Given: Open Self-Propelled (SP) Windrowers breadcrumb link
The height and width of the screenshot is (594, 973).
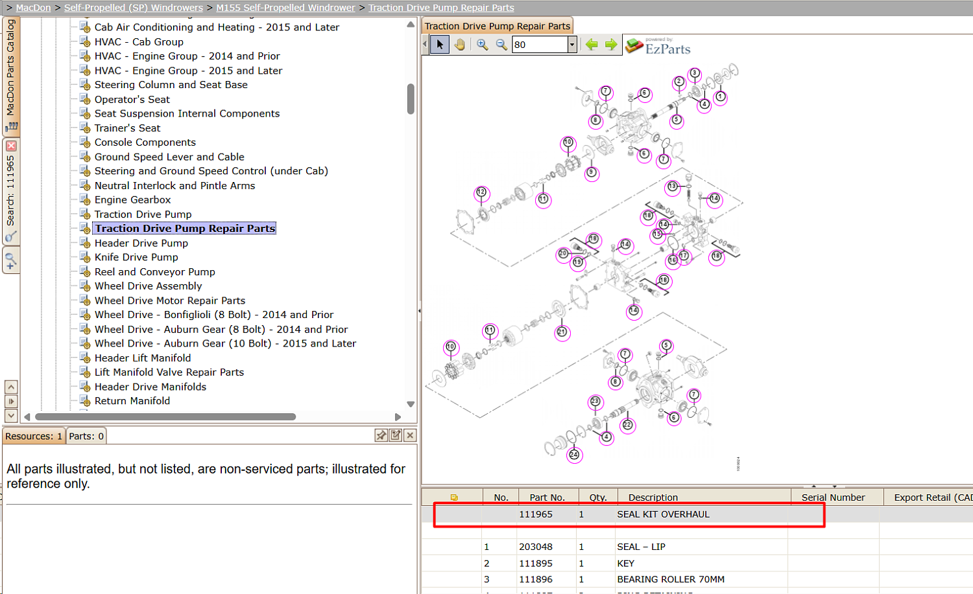Looking at the screenshot, I should [x=134, y=8].
